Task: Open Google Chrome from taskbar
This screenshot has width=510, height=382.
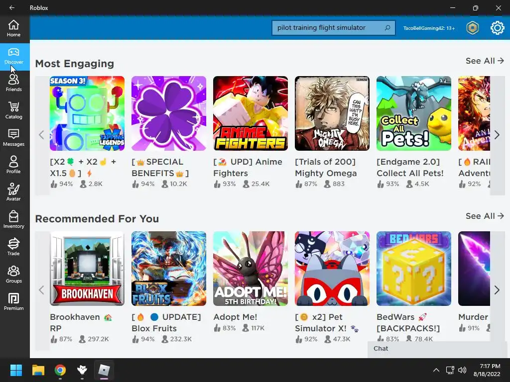Action: 60,370
